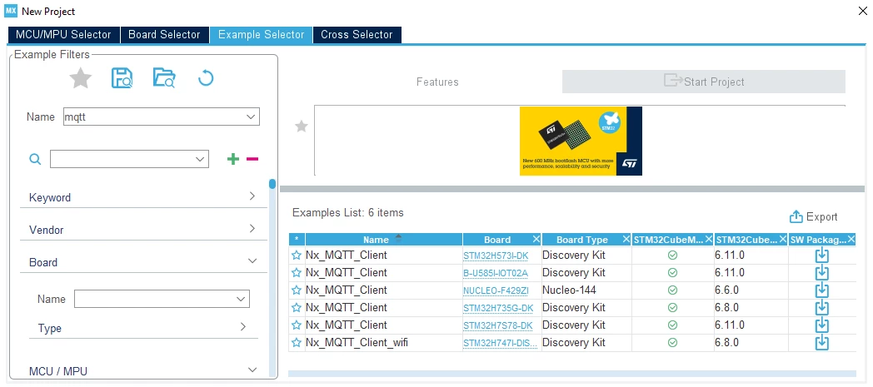Download SW package for NUCLEO-F429ZI row
Screen dimensions: 873x387
point(822,290)
